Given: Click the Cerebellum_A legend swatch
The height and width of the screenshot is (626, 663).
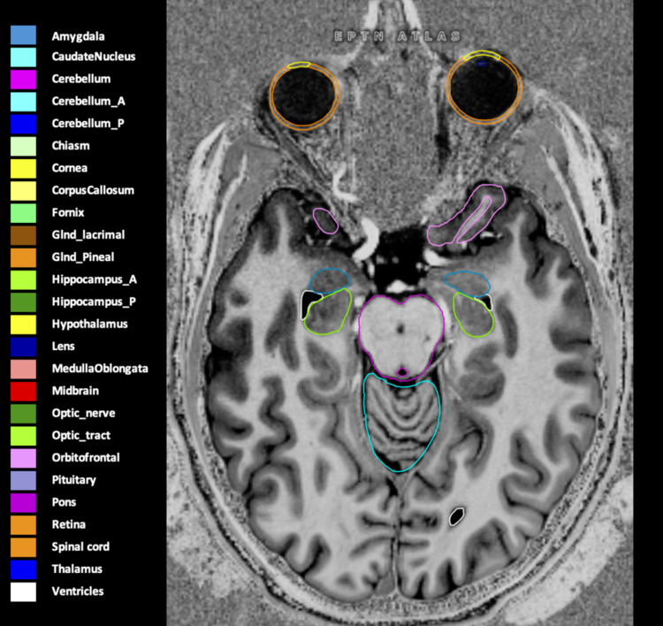Looking at the screenshot, I should pyautogui.click(x=23, y=102).
